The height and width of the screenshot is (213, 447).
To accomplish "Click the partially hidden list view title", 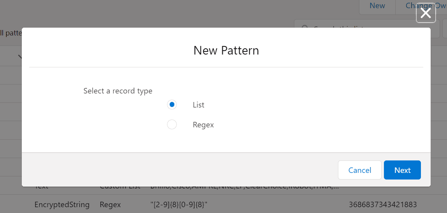I will 11,33.
